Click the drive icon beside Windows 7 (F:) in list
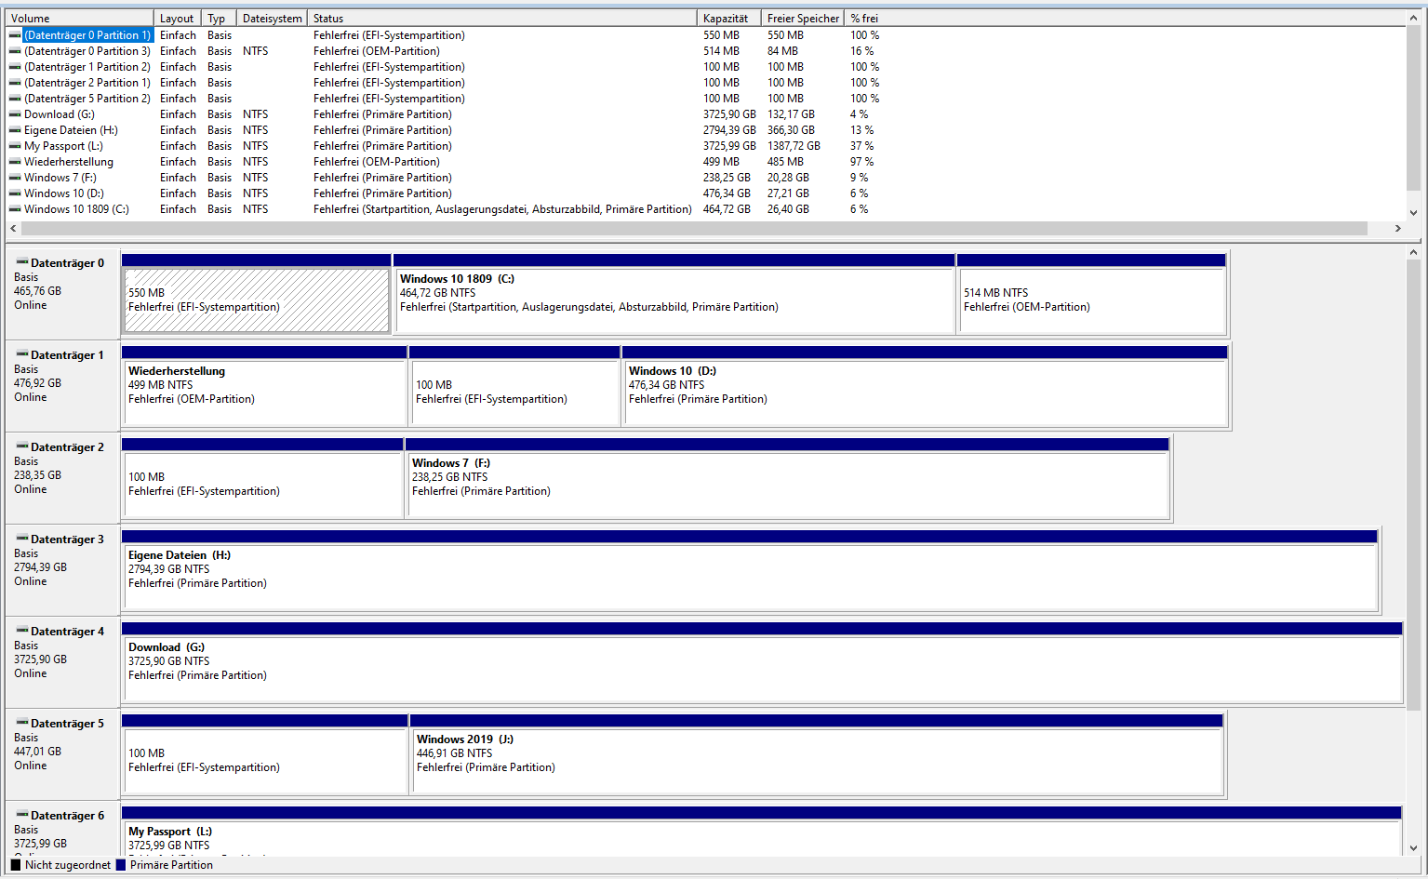Screen dimensions: 1428x879 15,178
